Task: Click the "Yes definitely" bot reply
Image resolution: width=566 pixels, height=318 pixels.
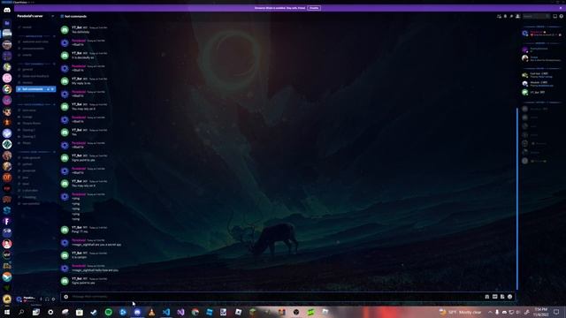Action: (x=80, y=32)
